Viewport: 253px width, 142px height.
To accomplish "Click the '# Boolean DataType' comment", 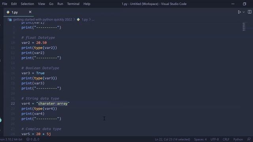I will pyautogui.click(x=40, y=68).
